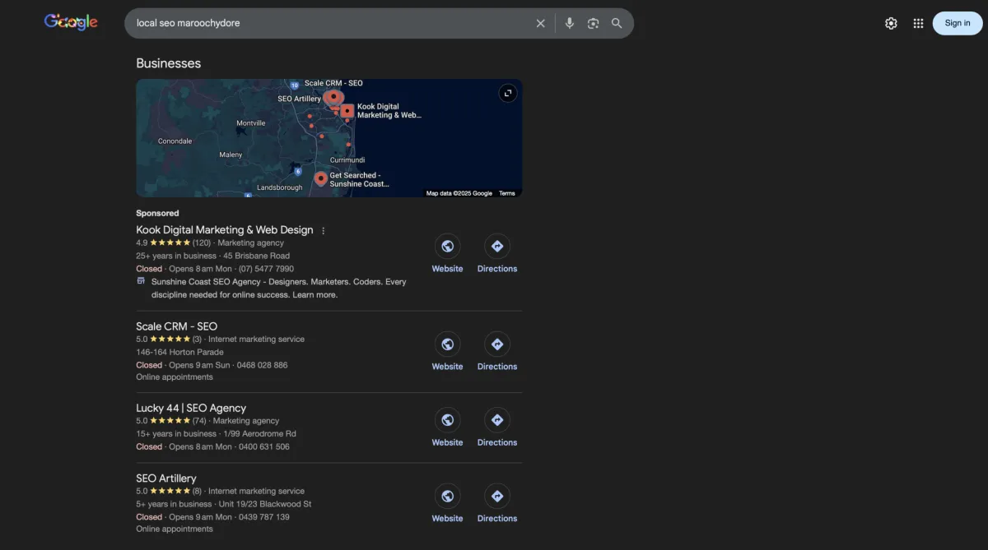Image resolution: width=988 pixels, height=550 pixels.
Task: Expand the map to full view icon
Action: (508, 93)
